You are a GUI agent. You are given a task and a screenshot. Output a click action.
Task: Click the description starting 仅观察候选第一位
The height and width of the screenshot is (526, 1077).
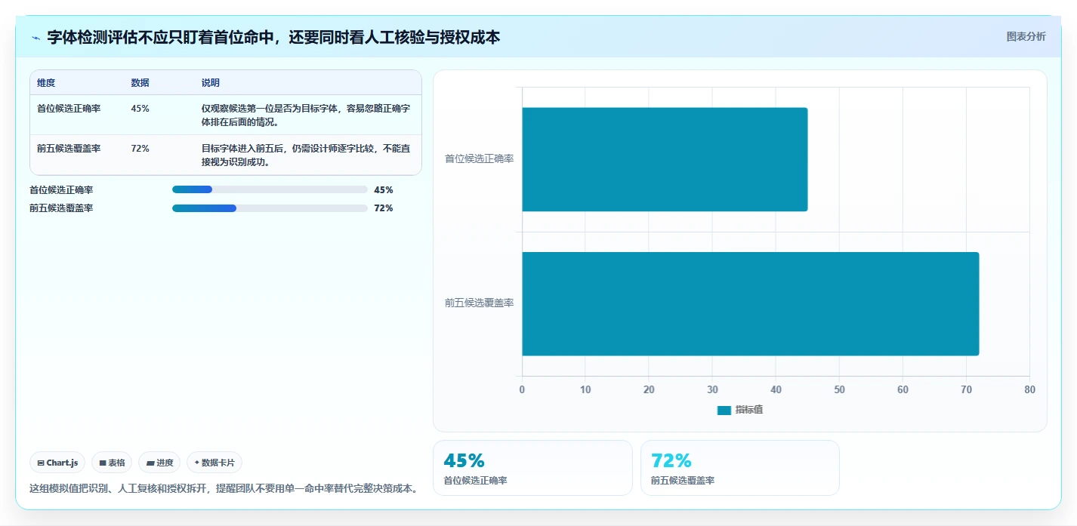tap(306, 115)
